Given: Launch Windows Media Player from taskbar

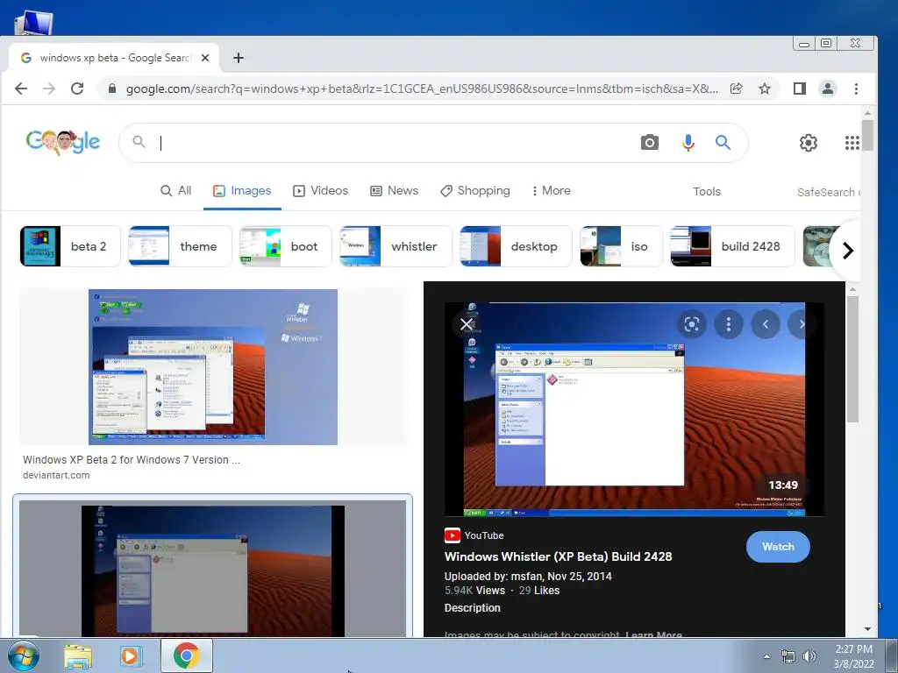Looking at the screenshot, I should coord(130,655).
